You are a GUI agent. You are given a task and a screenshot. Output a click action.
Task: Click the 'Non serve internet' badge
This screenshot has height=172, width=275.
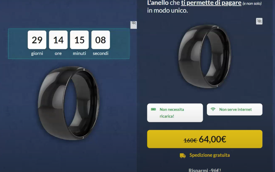pyautogui.click(x=235, y=109)
